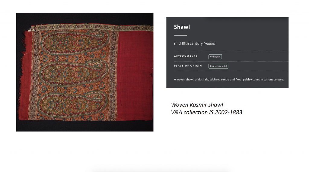Click the ARTIST/MAKER label

(x=186, y=56)
